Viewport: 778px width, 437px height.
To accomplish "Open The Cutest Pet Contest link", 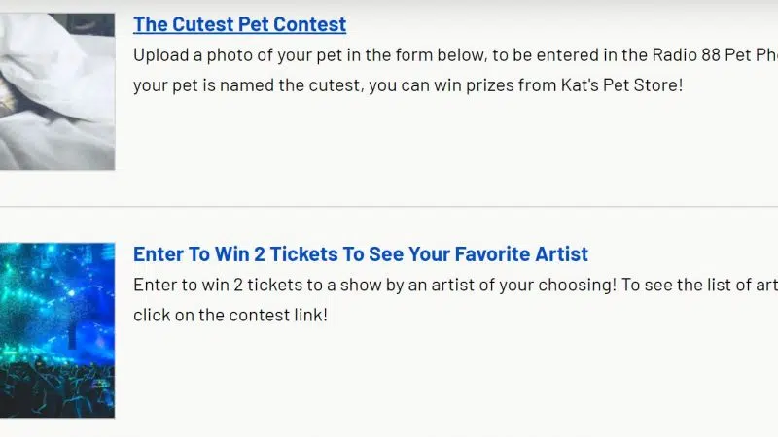I will 239,24.
